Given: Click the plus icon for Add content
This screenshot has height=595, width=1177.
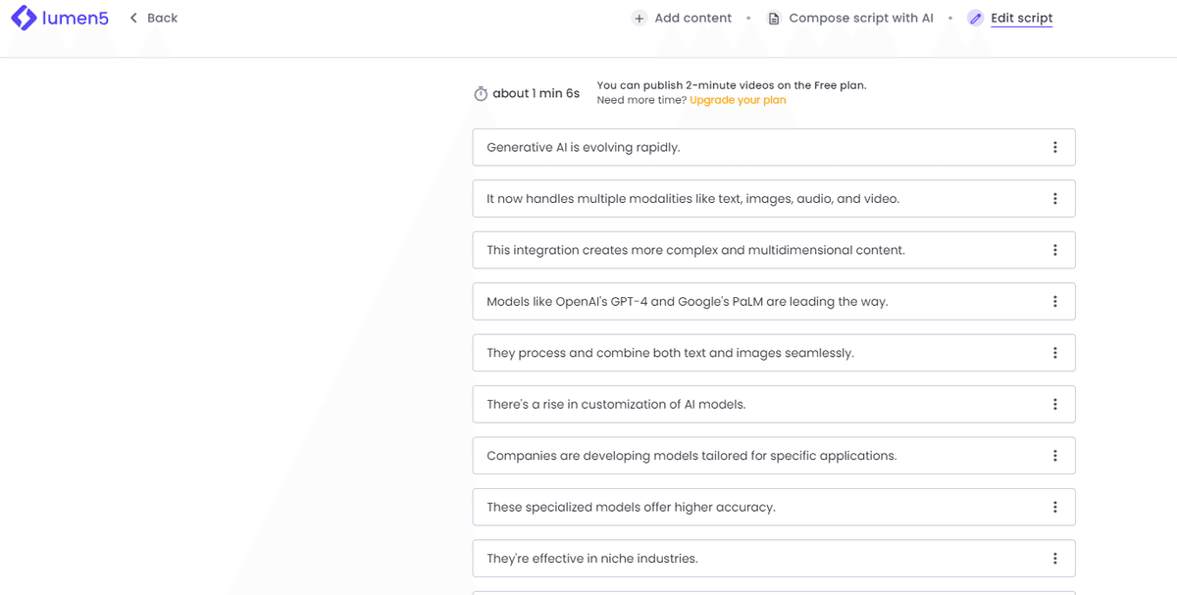Looking at the screenshot, I should pyautogui.click(x=640, y=18).
